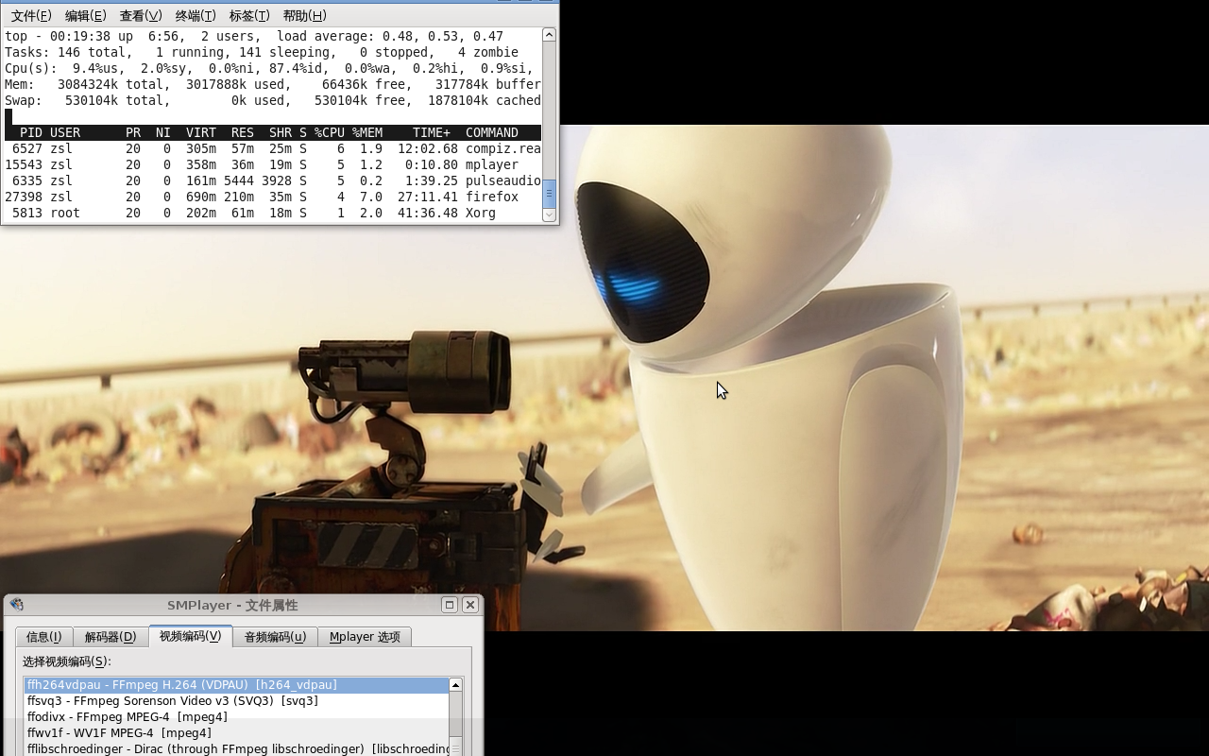1209x756 pixels.
Task: Open the Mplayer 选项 tab
Action: point(365,637)
